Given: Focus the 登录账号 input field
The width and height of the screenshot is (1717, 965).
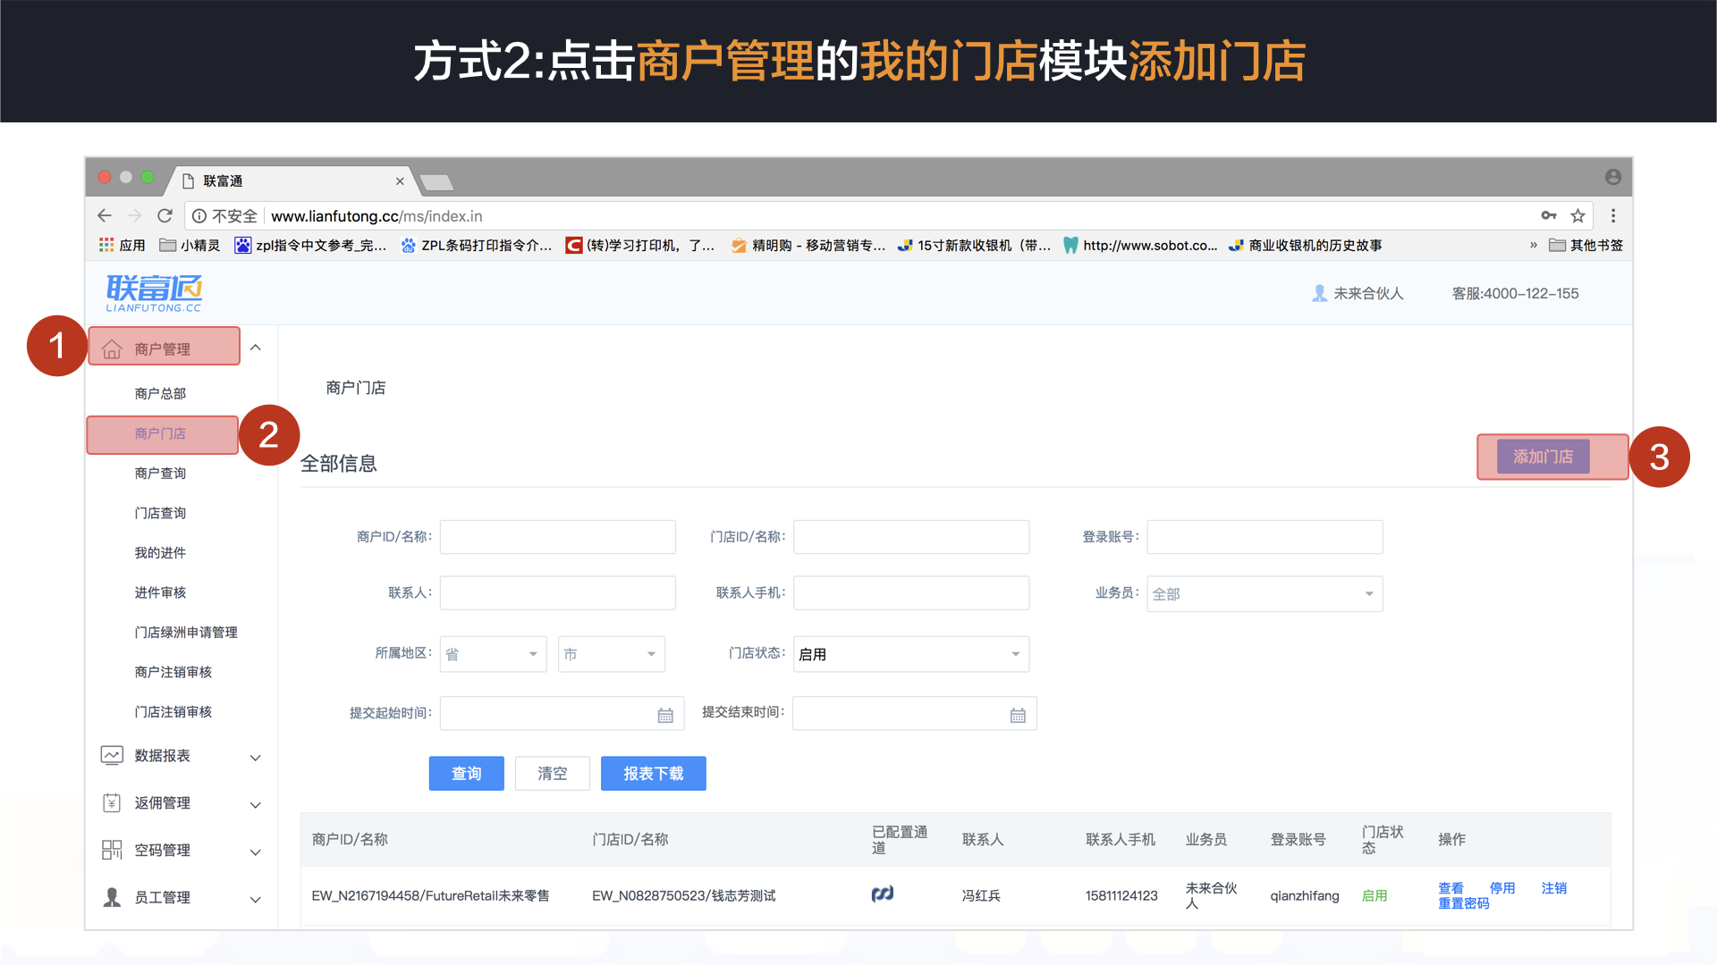Looking at the screenshot, I should (1264, 537).
